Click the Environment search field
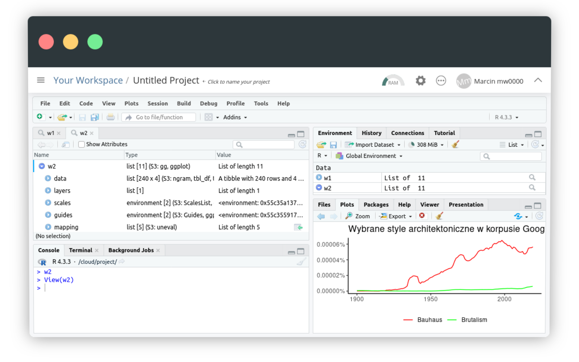Screen dimensions: 579x362 511,156
